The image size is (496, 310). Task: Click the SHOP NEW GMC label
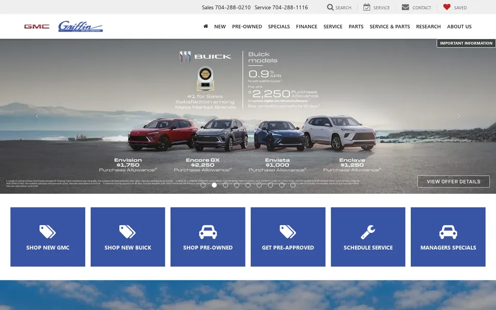[48, 247]
